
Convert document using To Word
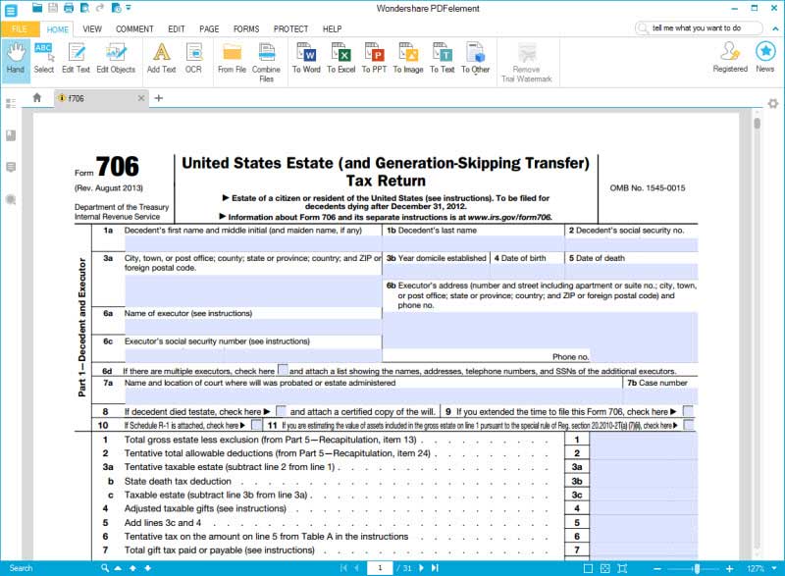pyautogui.click(x=306, y=59)
